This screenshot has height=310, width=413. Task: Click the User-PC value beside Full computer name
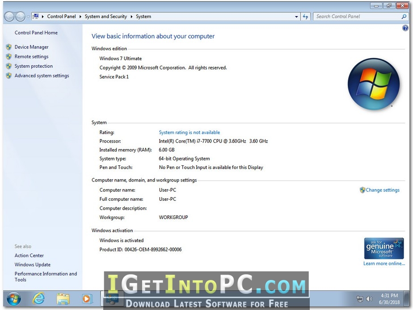168,199
